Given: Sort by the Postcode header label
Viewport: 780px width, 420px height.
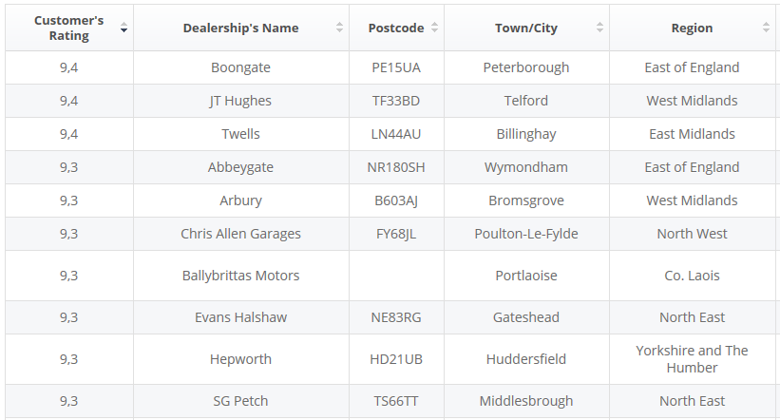Looking at the screenshot, I should (395, 28).
